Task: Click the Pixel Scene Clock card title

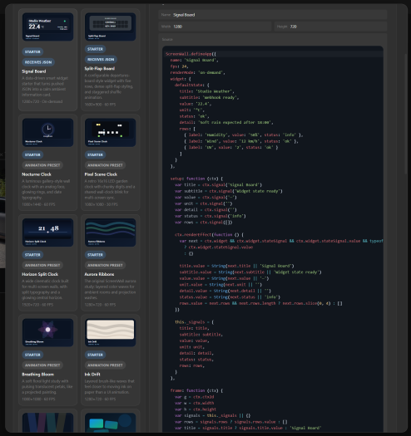Action: 101,174
